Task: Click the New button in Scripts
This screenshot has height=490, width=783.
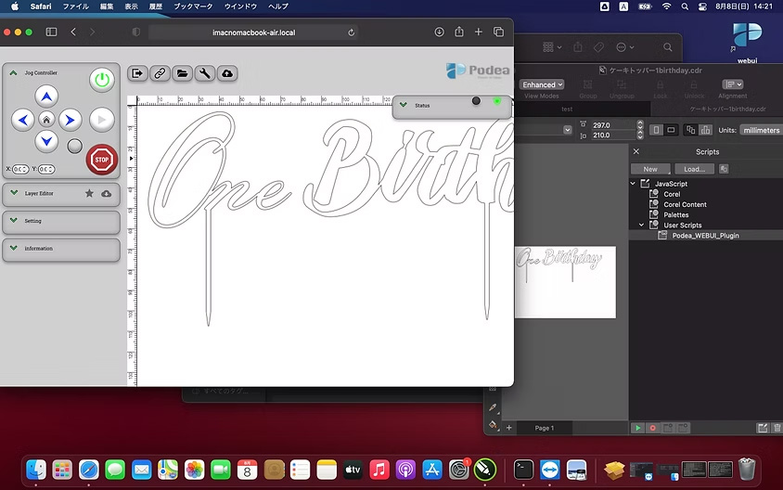Action: pyautogui.click(x=650, y=169)
